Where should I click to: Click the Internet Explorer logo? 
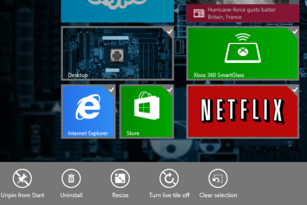coord(88,107)
